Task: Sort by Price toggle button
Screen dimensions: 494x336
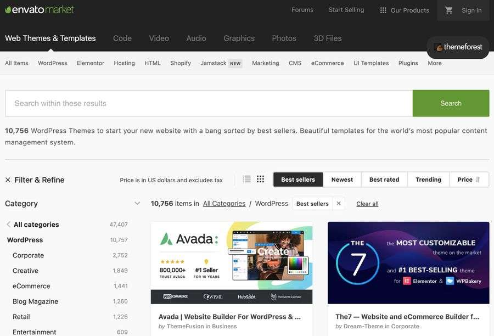Action: click(x=469, y=180)
